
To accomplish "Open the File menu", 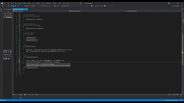I will click(5, 3).
